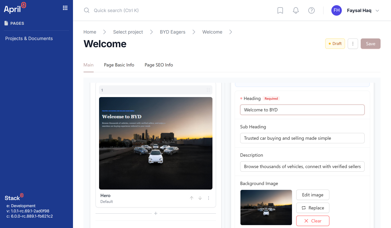Click the Description input field
This screenshot has width=391, height=228.
[x=302, y=166]
